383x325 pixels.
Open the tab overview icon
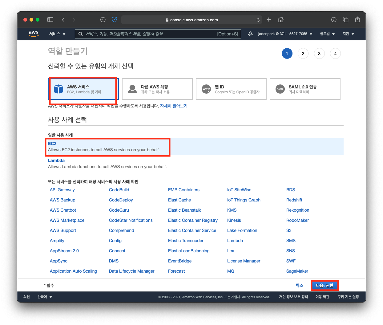tap(345, 20)
